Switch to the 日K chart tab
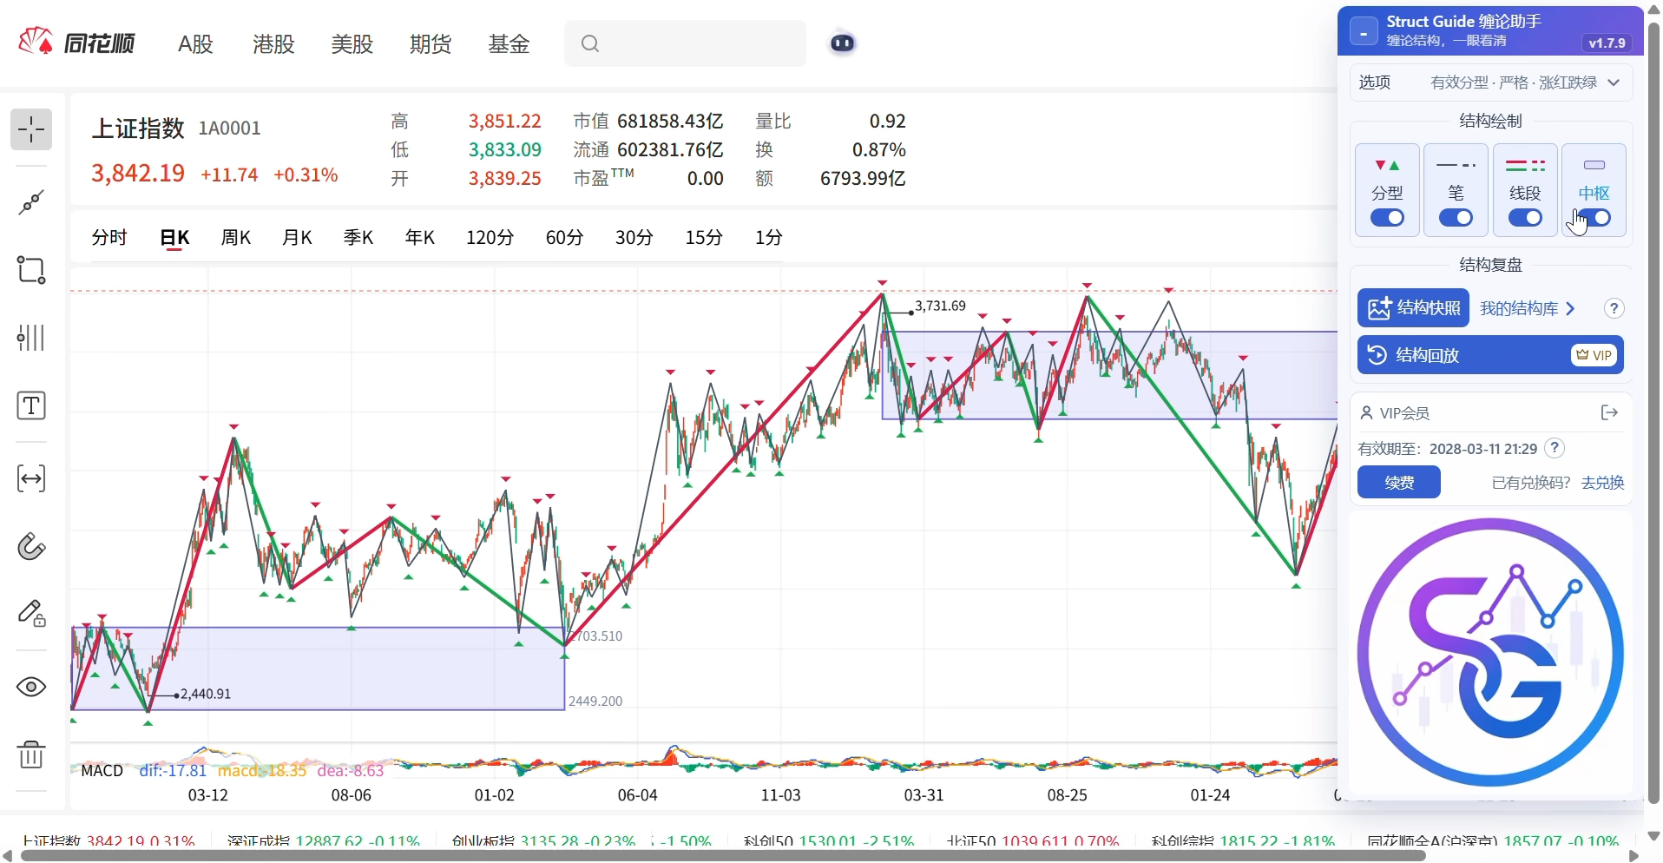The image size is (1663, 863). 174,237
